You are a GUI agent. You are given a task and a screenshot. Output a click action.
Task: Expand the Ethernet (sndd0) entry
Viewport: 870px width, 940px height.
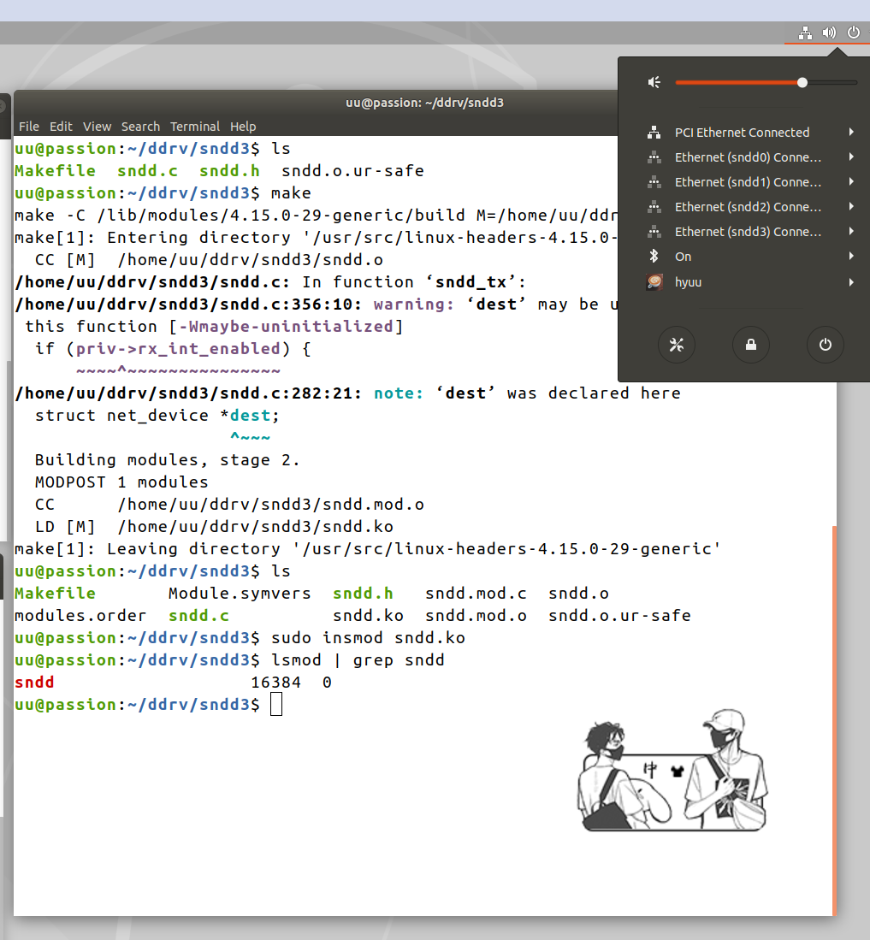[x=851, y=157]
